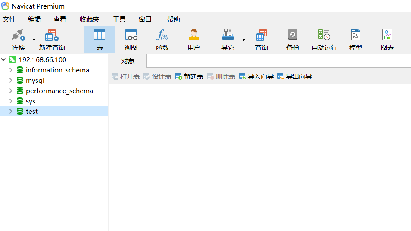Open the 图表 (Charts) tool

point(387,39)
